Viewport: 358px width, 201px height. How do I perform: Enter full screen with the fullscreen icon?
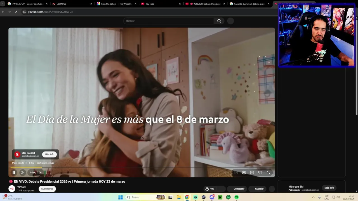(268, 173)
